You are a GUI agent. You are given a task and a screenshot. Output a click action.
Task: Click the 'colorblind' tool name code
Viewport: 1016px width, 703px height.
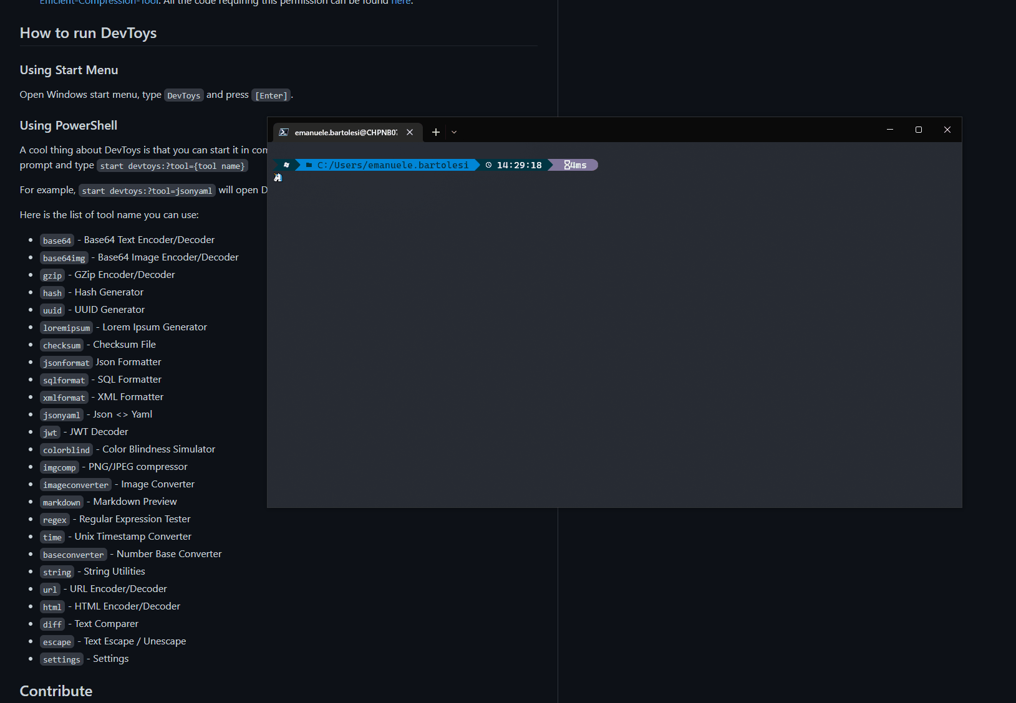(67, 450)
